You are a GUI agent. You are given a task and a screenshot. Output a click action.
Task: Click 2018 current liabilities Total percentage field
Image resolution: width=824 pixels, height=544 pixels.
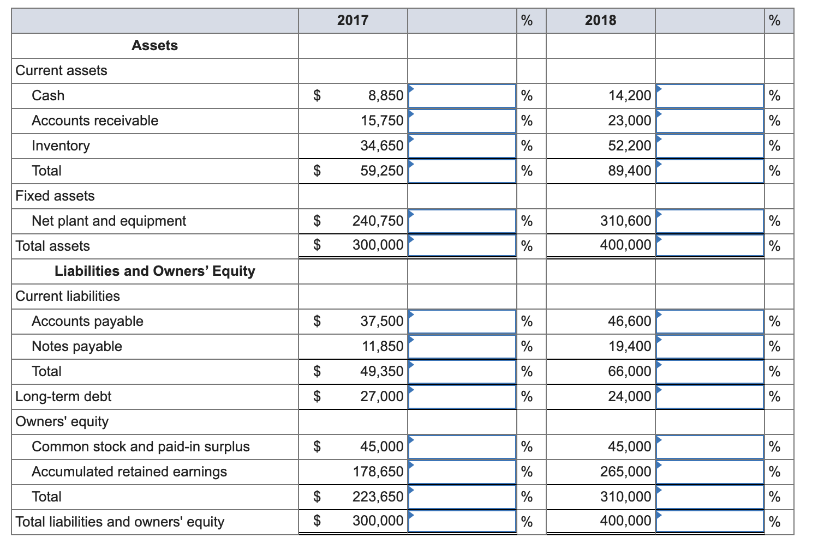(710, 372)
